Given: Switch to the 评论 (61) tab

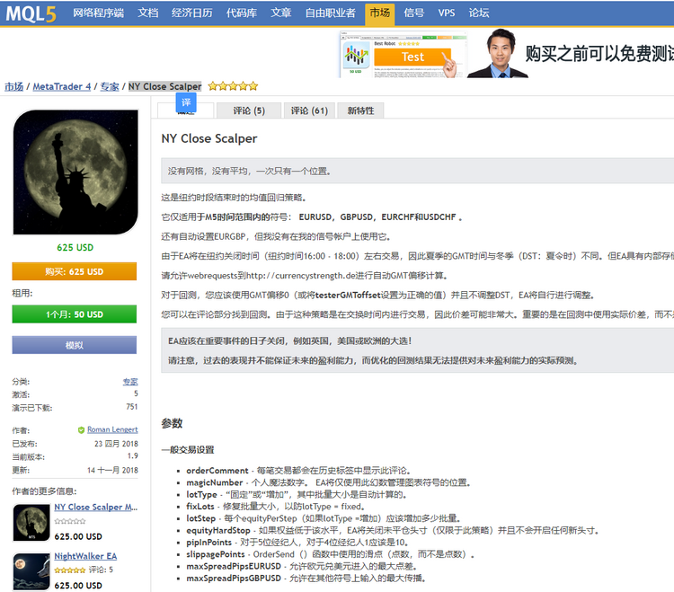Looking at the screenshot, I should pyautogui.click(x=309, y=110).
